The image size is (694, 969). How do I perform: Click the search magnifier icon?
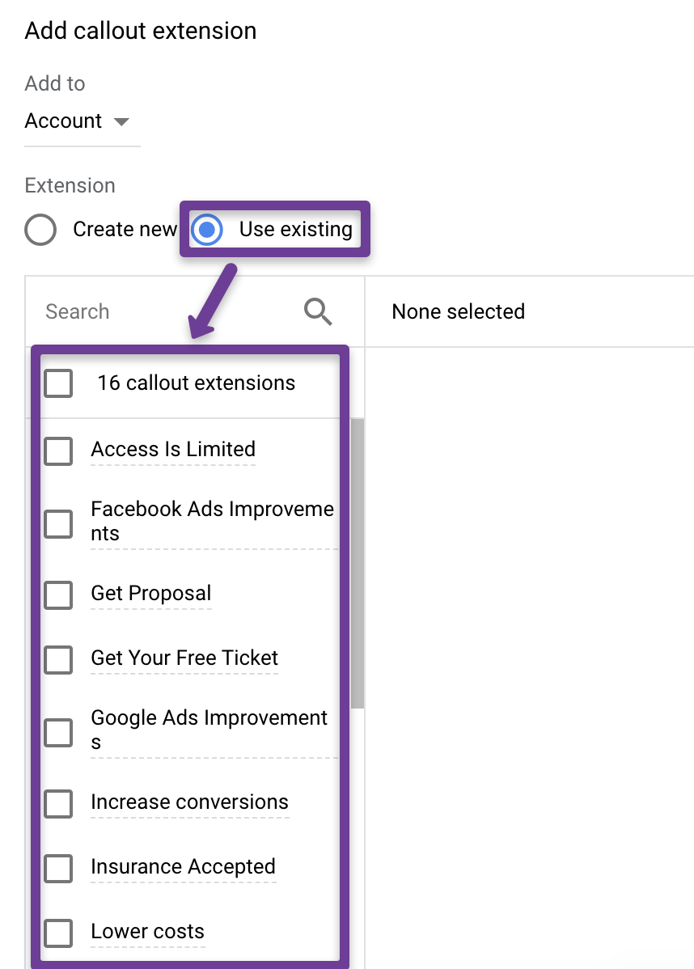click(318, 311)
